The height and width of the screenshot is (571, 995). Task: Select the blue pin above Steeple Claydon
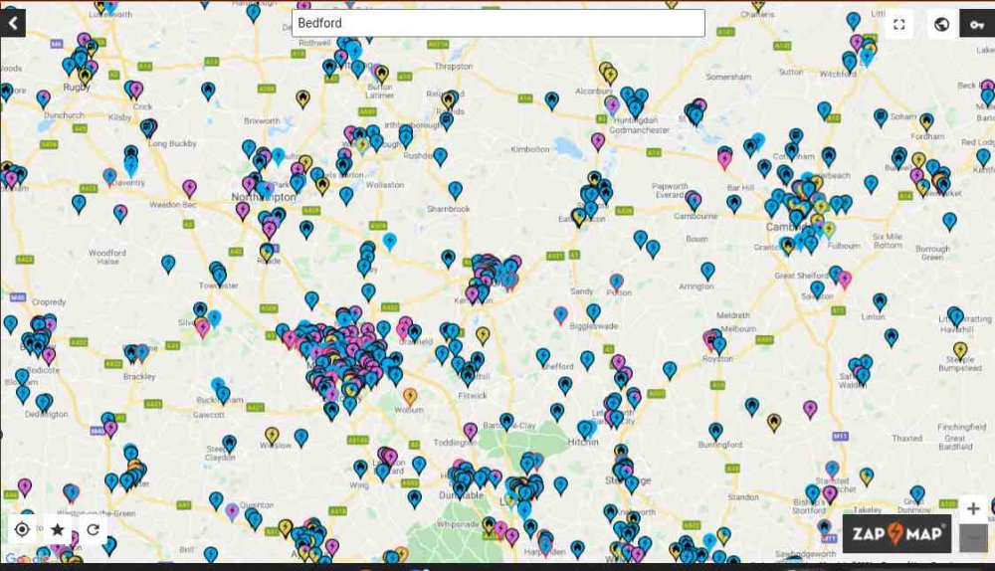pyautogui.click(x=230, y=443)
